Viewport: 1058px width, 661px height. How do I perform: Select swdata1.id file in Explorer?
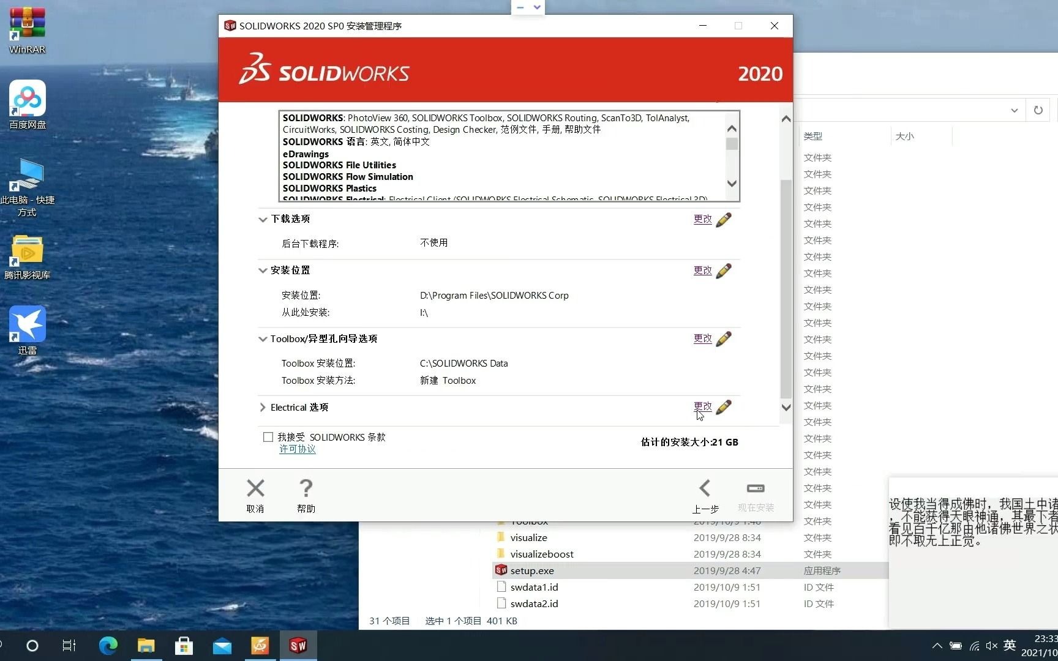point(534,587)
